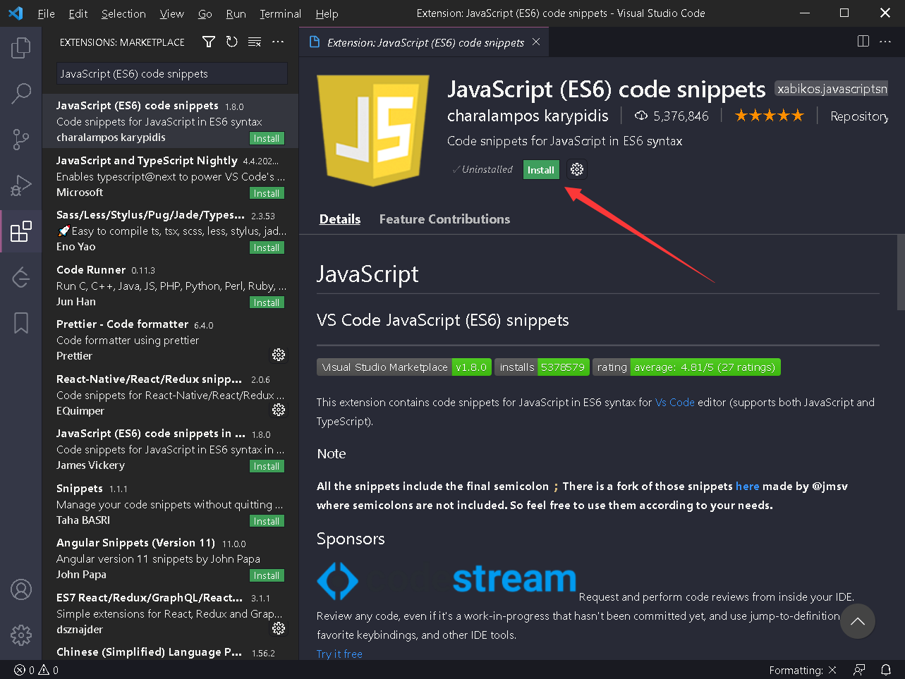Open the Terminal menu
This screenshot has height=679, width=905.
click(280, 13)
